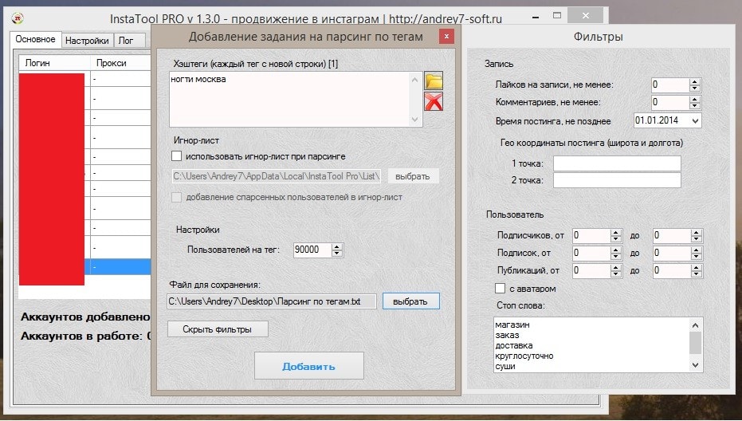
Task: Click 'ногти москва' hashtag text
Action: point(198,80)
